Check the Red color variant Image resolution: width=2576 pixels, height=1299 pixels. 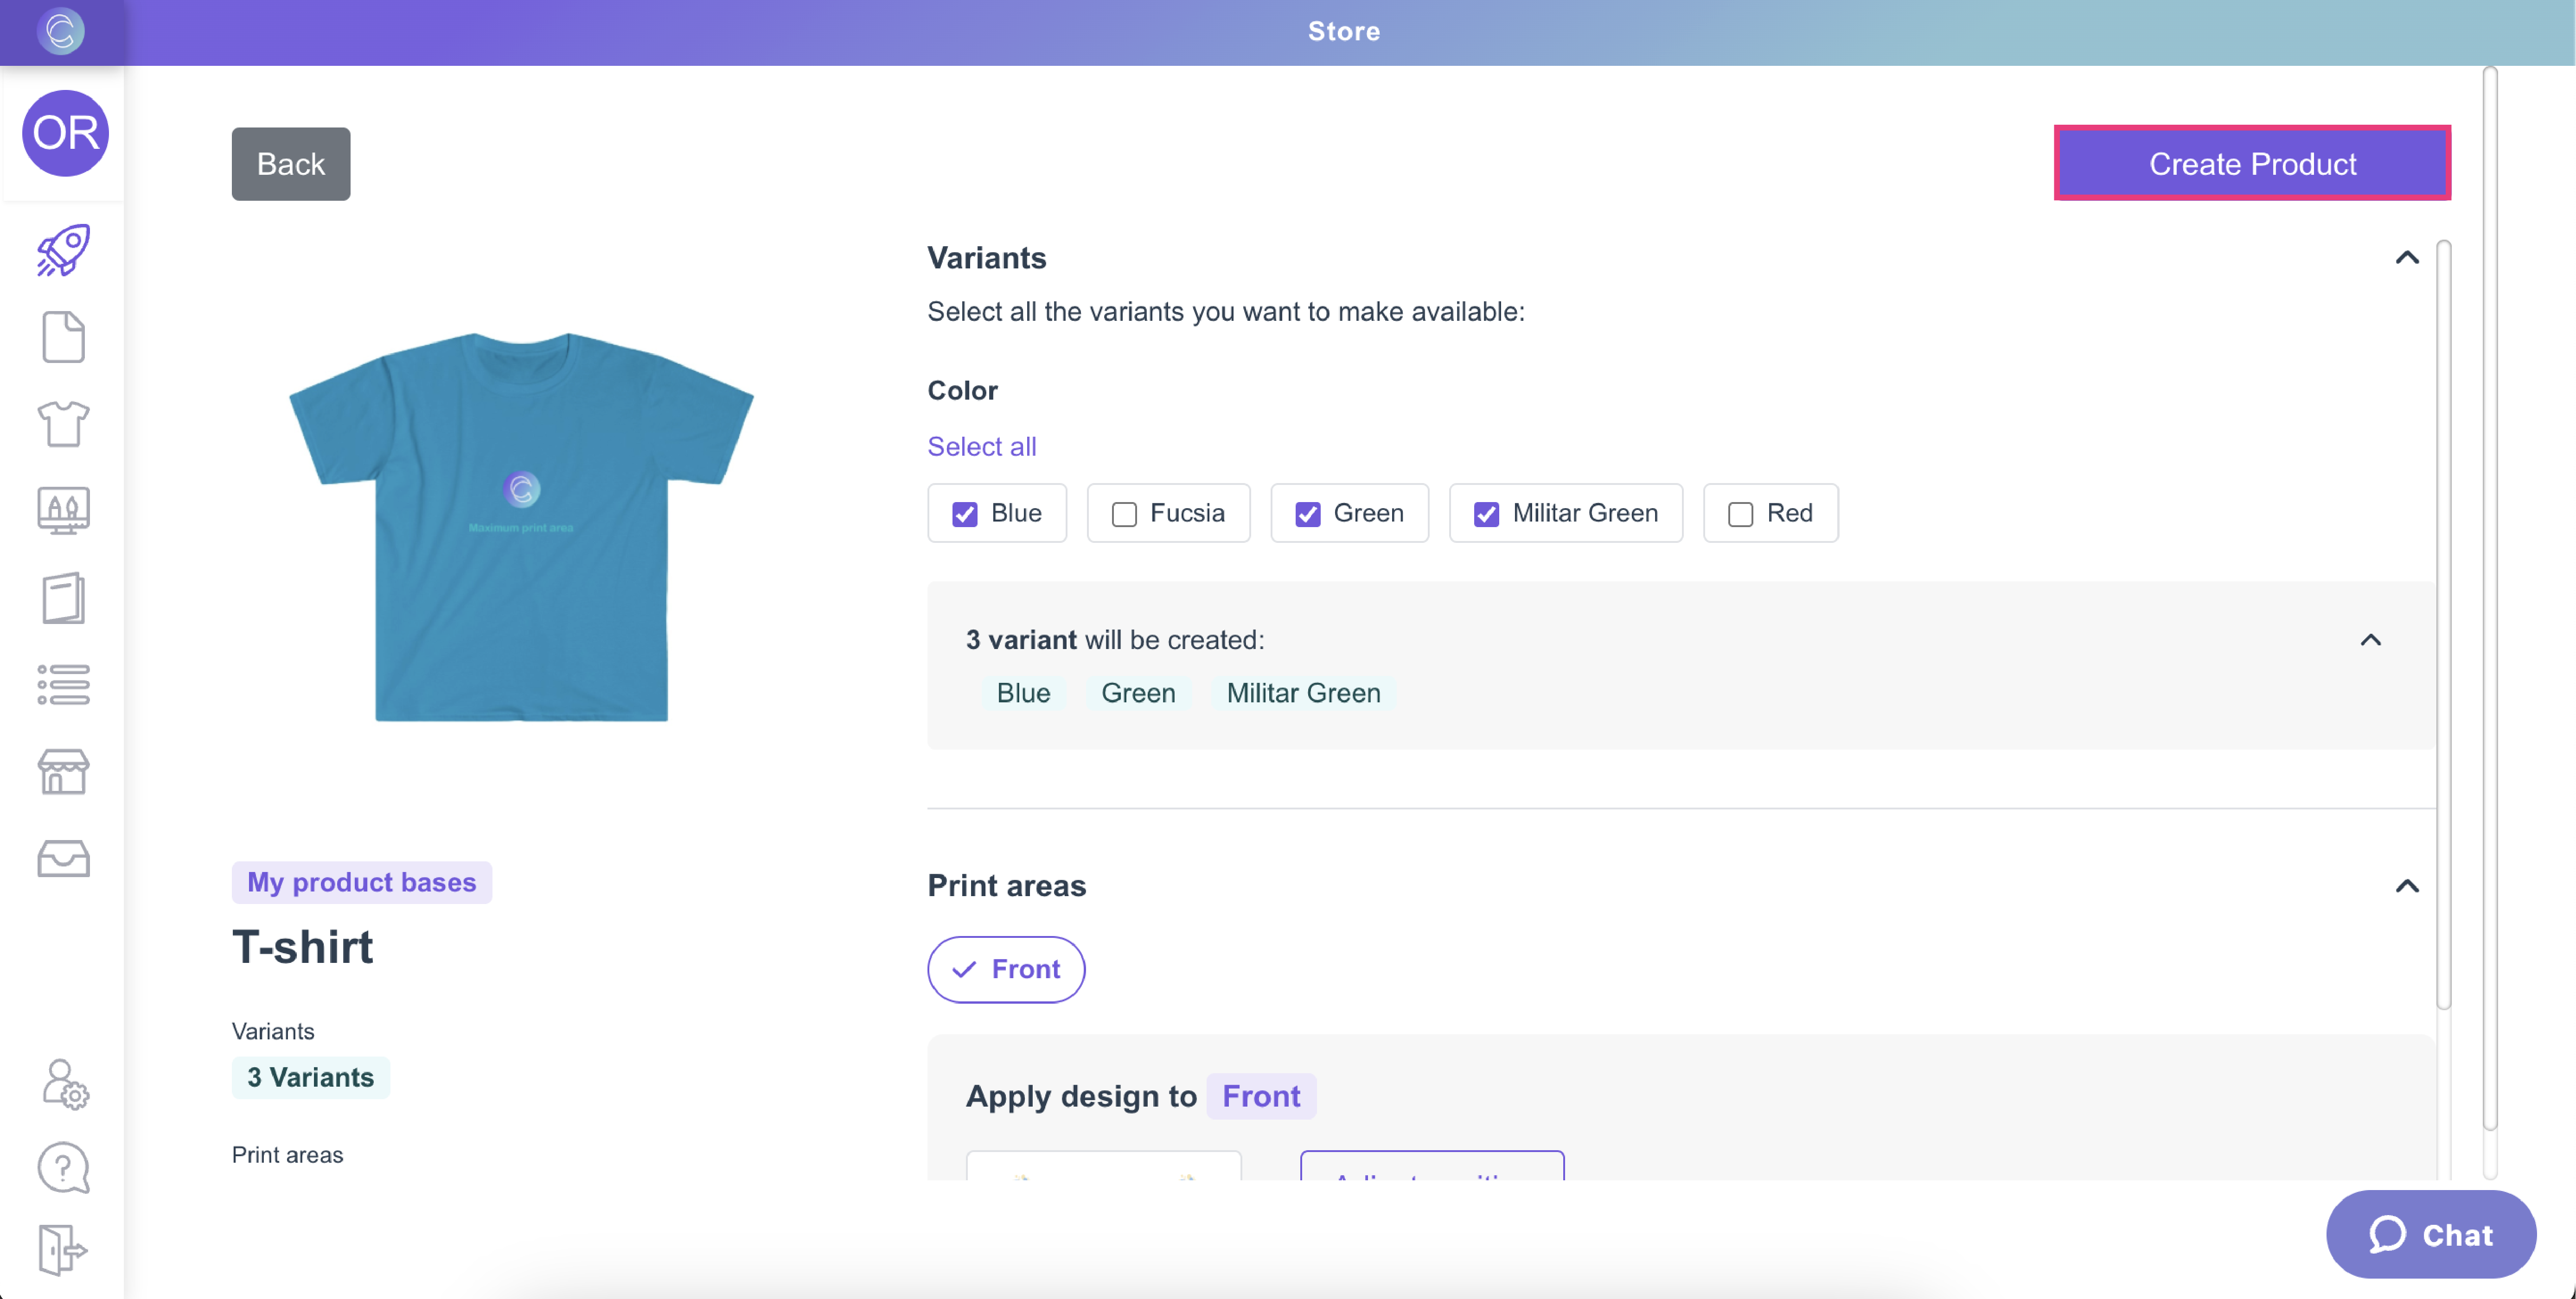pyautogui.click(x=1741, y=514)
